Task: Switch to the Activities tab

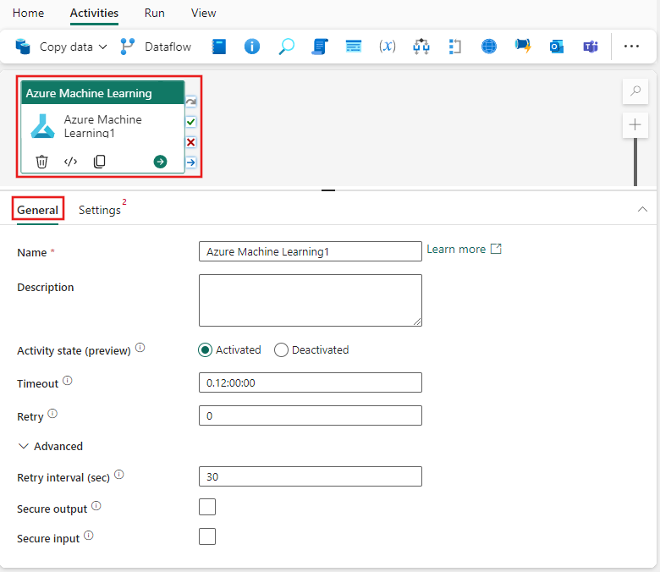Action: [x=94, y=13]
